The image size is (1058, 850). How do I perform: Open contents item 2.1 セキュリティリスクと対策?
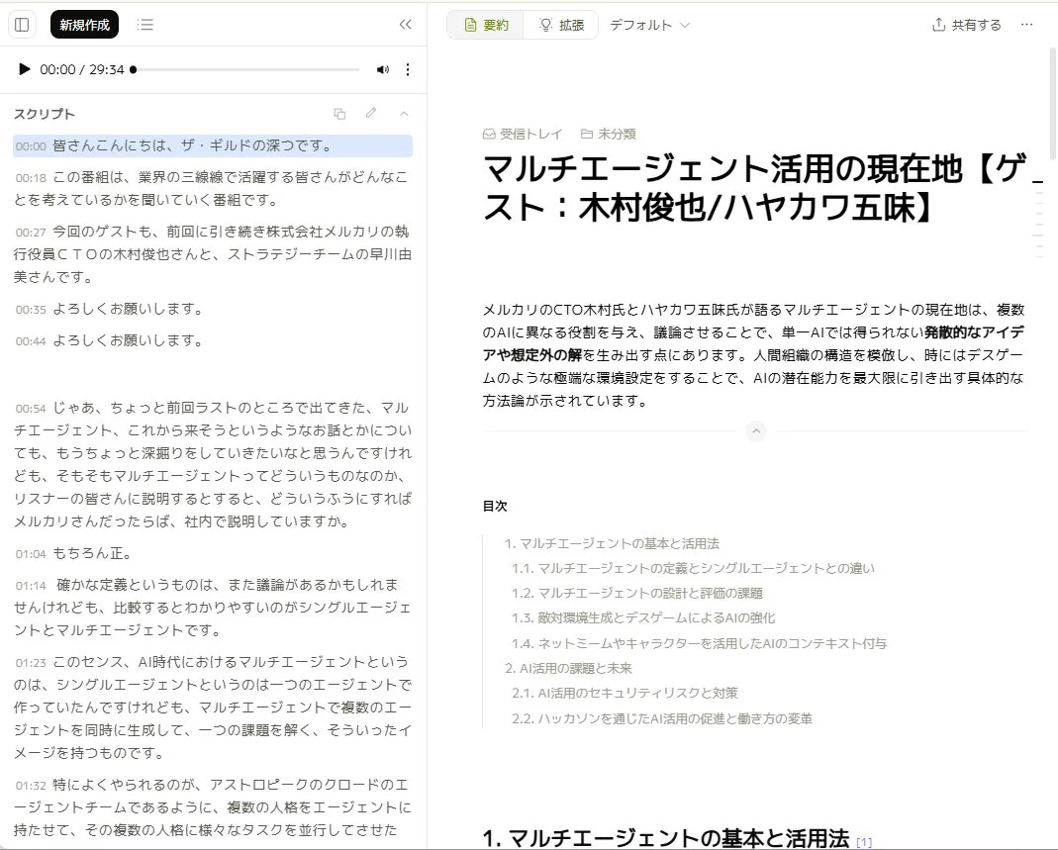click(x=625, y=693)
